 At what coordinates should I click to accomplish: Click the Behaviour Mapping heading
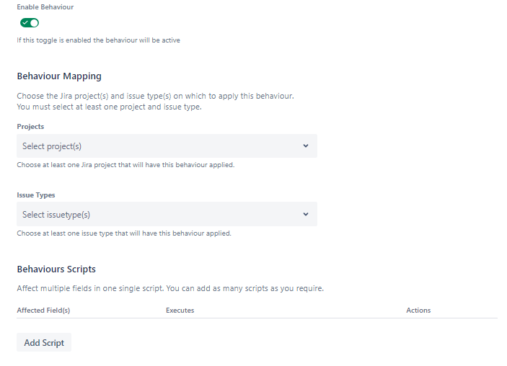[59, 76]
